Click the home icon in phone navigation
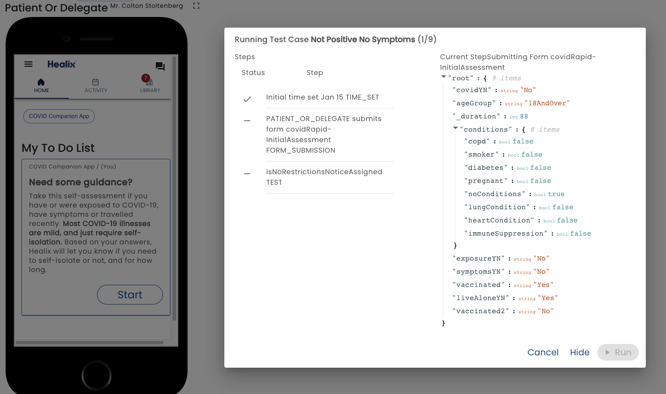 [x=41, y=82]
